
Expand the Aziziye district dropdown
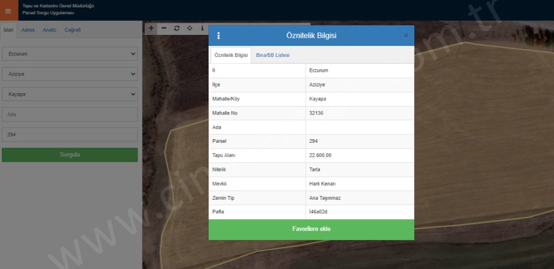[x=69, y=74]
